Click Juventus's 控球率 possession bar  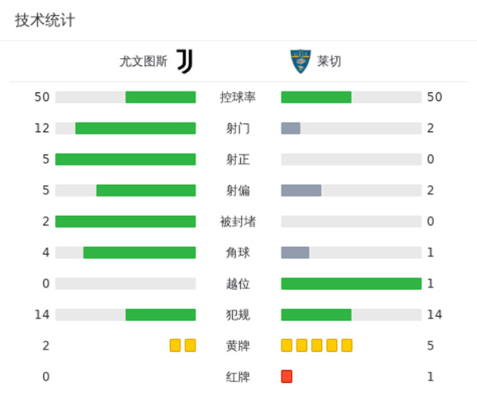[161, 97]
